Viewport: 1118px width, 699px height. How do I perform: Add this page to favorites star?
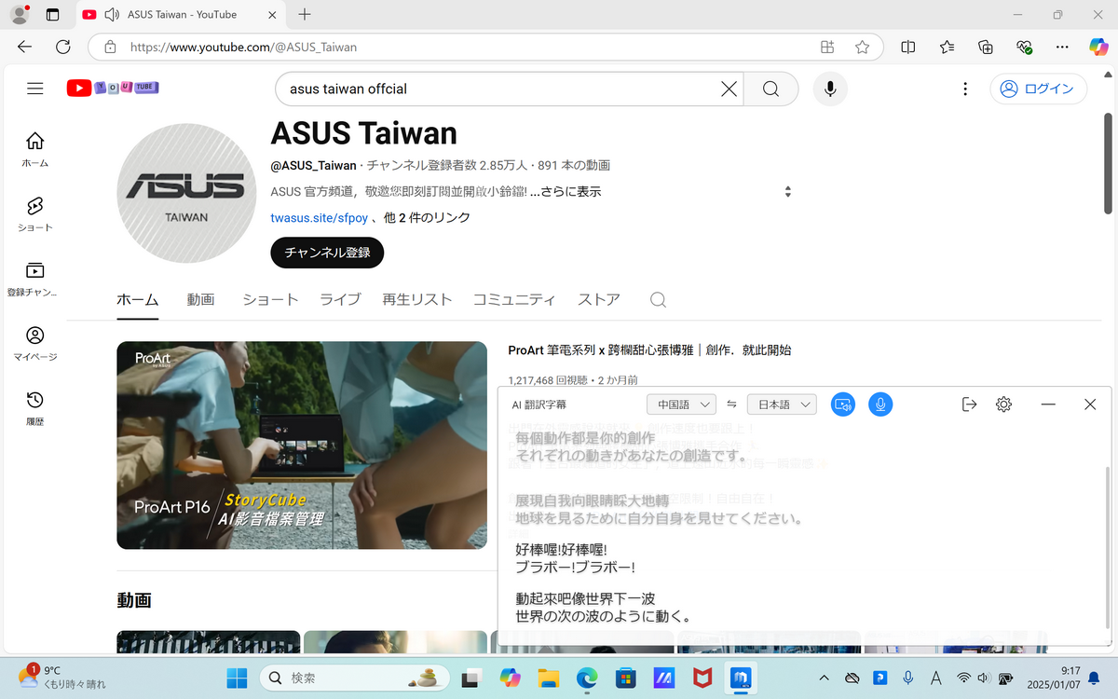pyautogui.click(x=862, y=47)
